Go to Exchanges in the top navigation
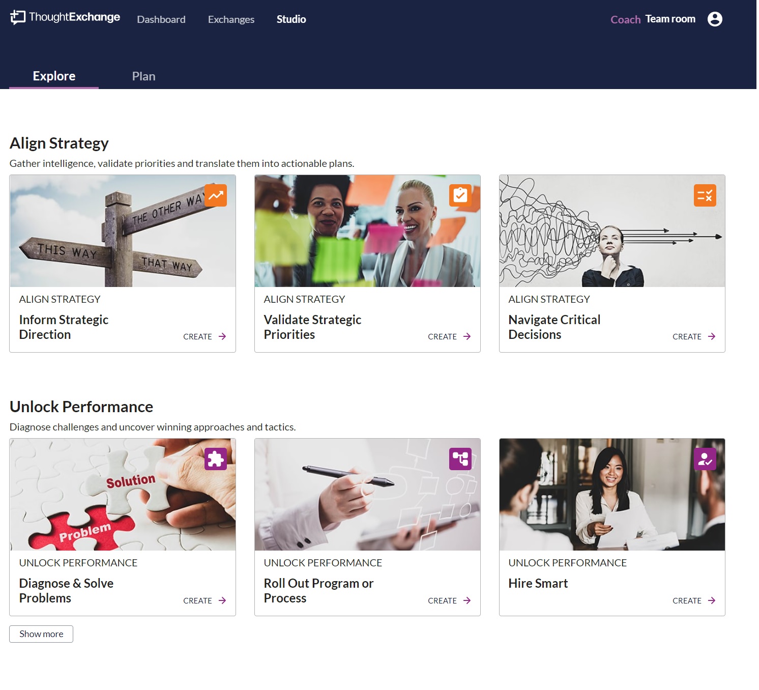The width and height of the screenshot is (759, 690). (x=231, y=19)
